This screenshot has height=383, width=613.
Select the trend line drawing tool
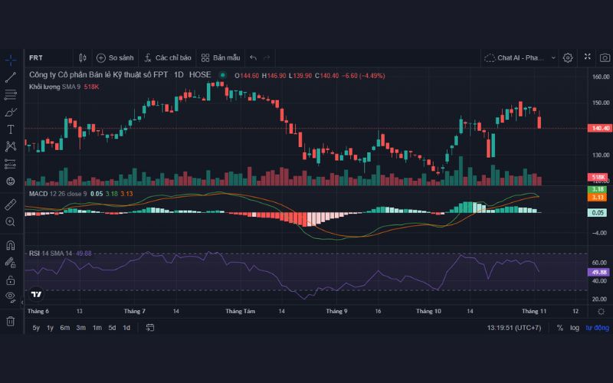click(11, 77)
